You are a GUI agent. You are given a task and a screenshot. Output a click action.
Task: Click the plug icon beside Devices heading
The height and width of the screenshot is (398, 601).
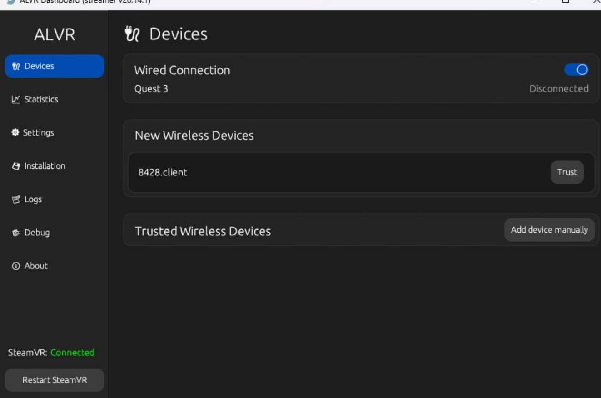132,34
